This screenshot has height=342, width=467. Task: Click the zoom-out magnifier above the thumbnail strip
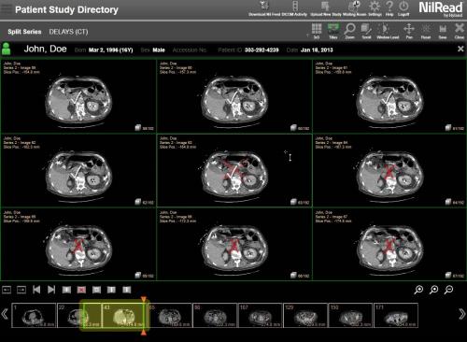click(448, 290)
